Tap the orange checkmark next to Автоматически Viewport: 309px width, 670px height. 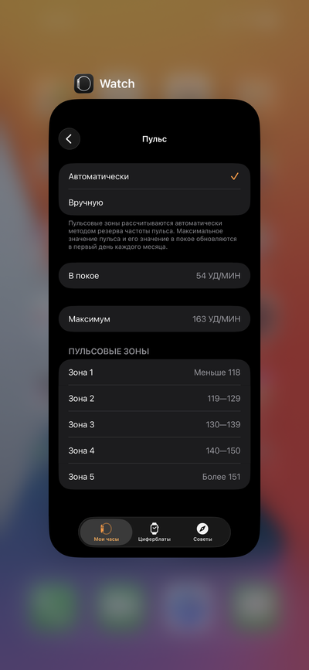pos(234,176)
